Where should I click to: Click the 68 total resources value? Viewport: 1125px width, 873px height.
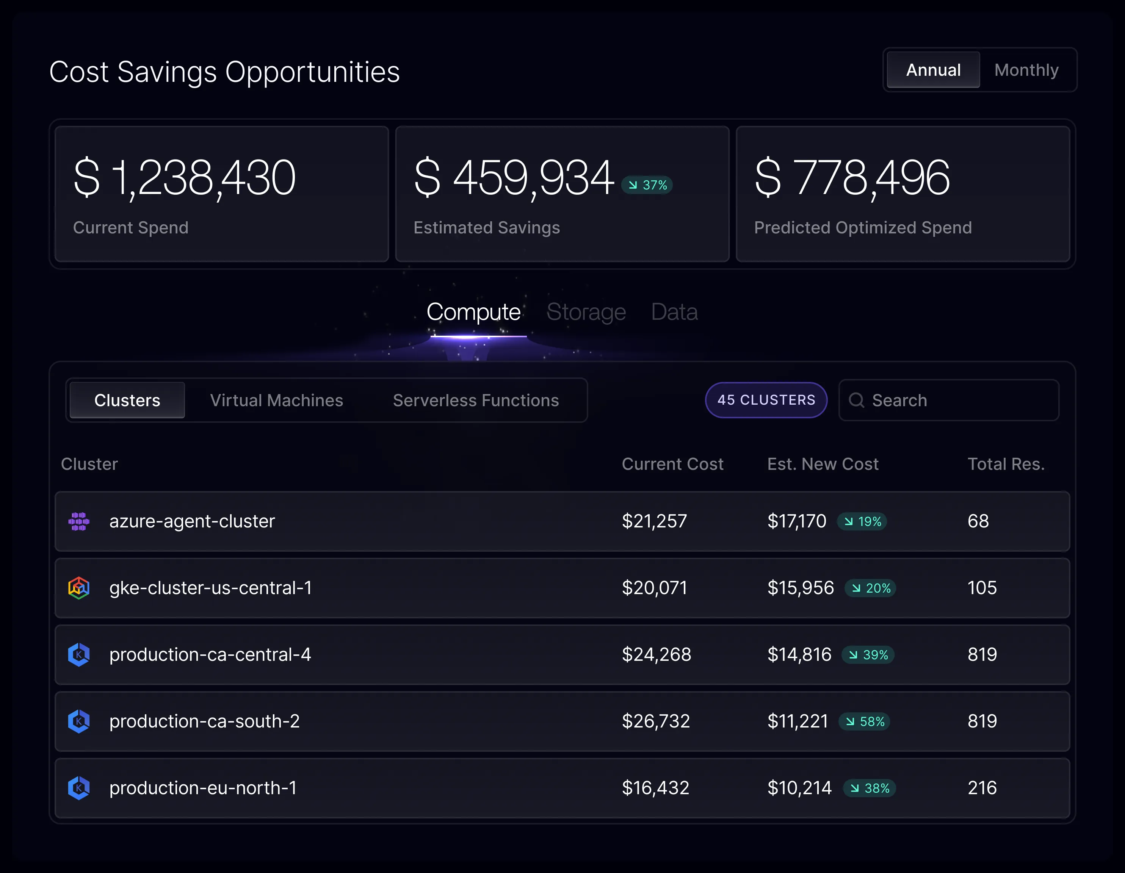(978, 521)
